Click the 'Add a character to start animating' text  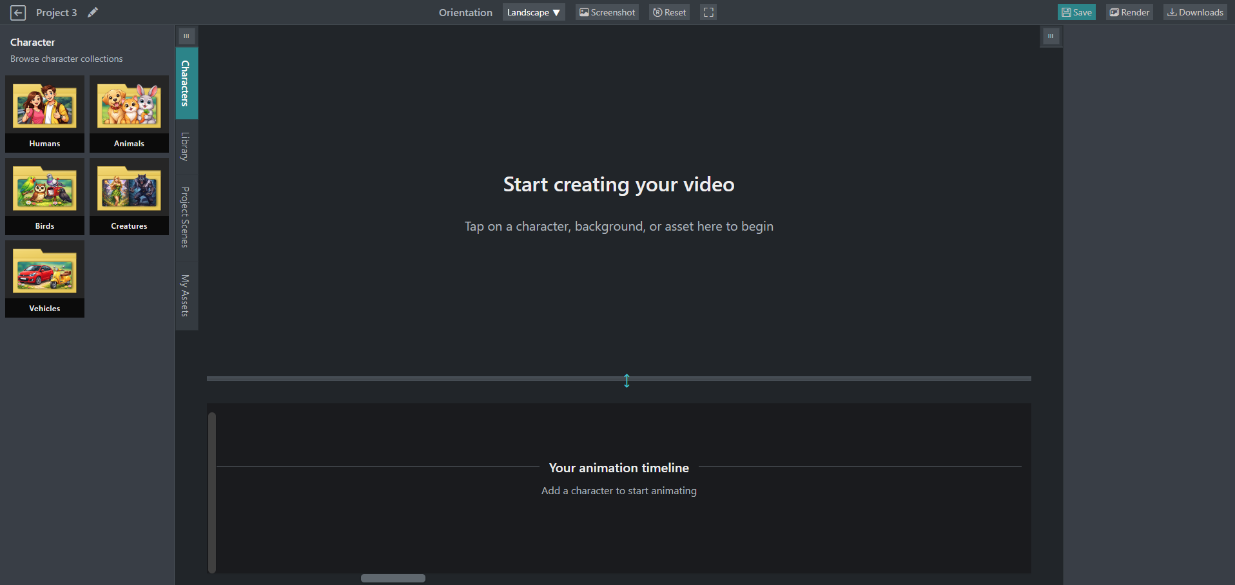click(x=619, y=491)
